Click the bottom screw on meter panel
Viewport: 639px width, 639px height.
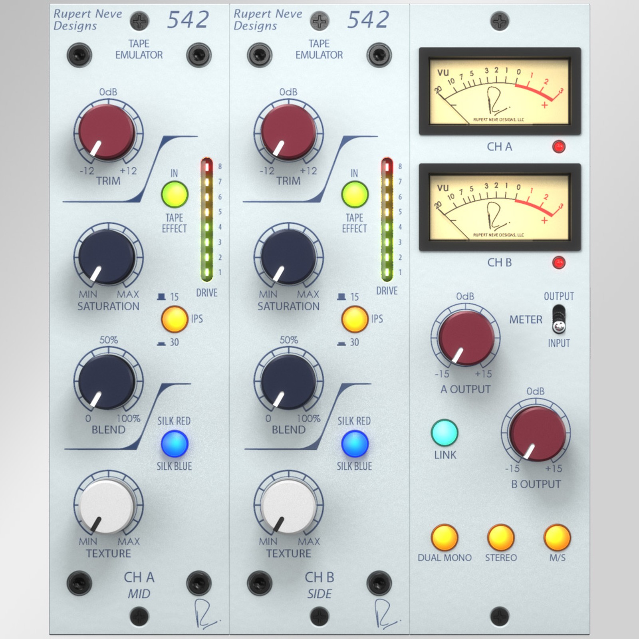tap(499, 616)
